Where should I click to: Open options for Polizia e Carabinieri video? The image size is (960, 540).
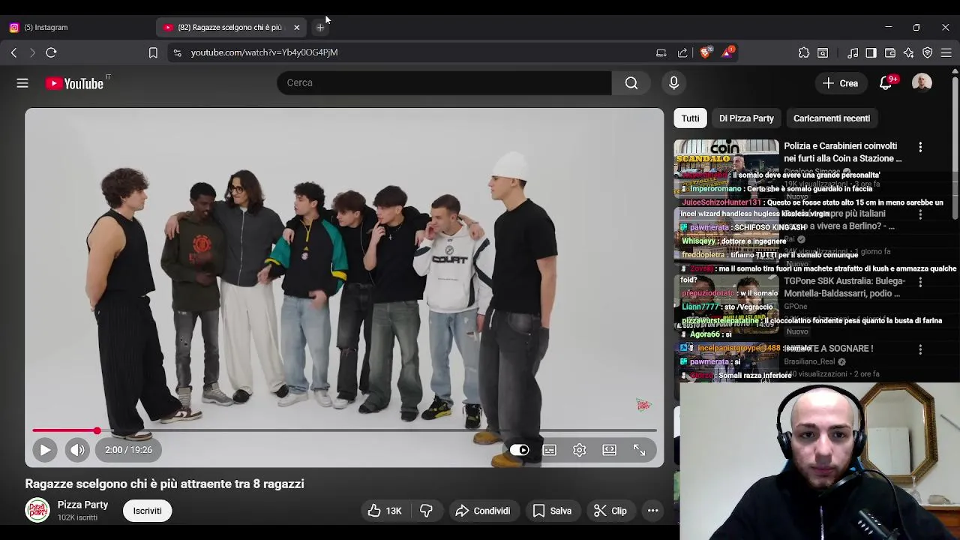[920, 147]
